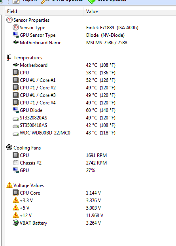Click the WDC WD800BD-22JMC0 drive icon
Image resolution: width=176 pixels, height=246 pixels.
click(x=16, y=134)
